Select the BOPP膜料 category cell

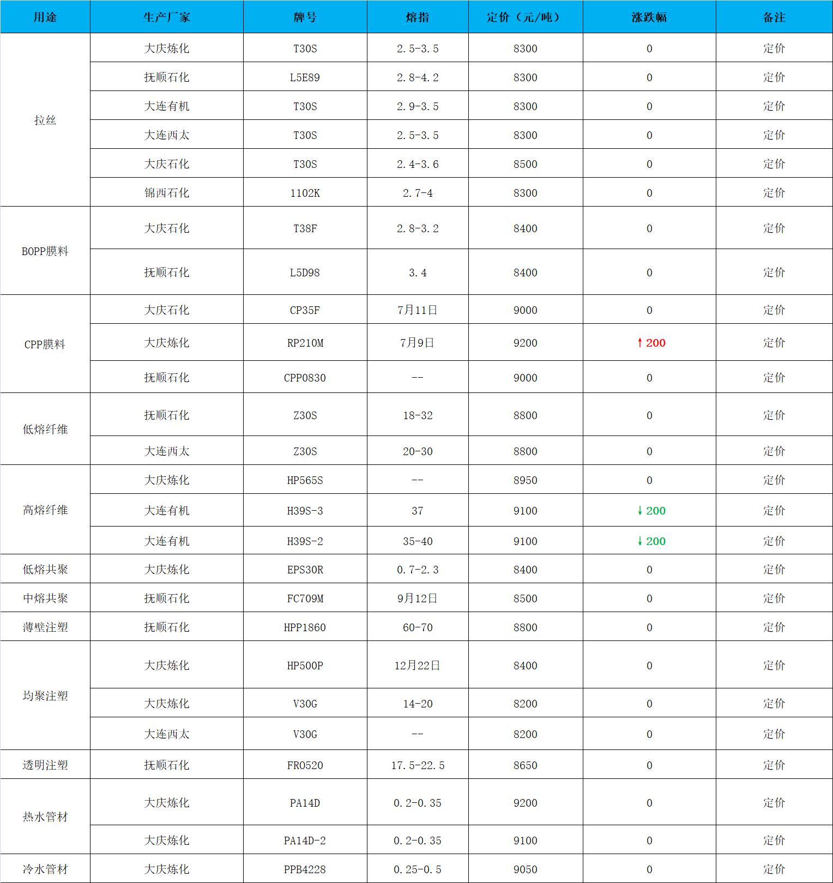click(x=45, y=251)
